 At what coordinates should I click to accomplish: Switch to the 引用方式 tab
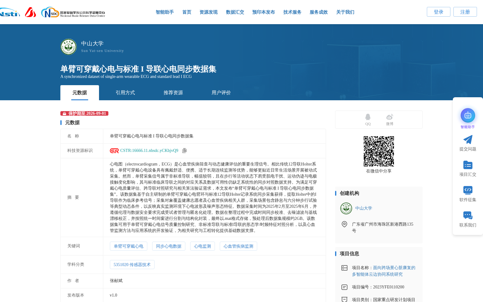(x=125, y=93)
